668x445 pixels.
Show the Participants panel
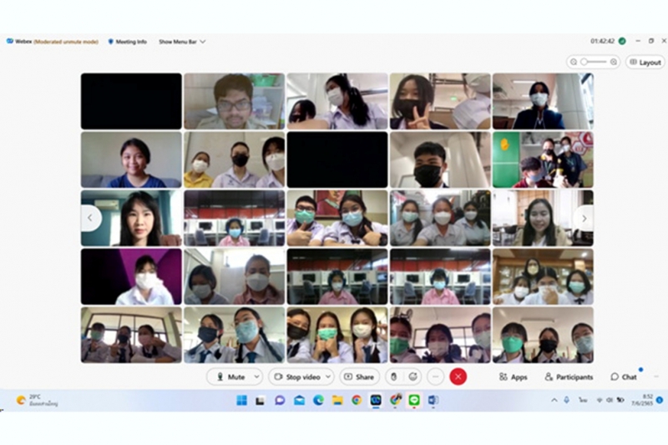569,377
